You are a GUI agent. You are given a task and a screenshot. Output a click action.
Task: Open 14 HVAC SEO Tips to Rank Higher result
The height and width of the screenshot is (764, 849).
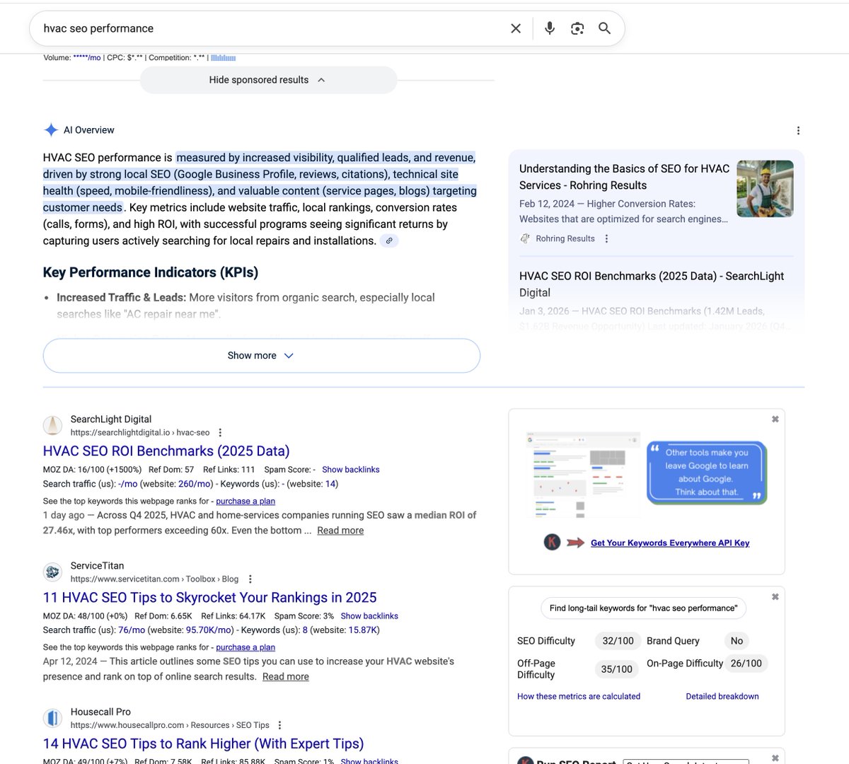pos(203,743)
